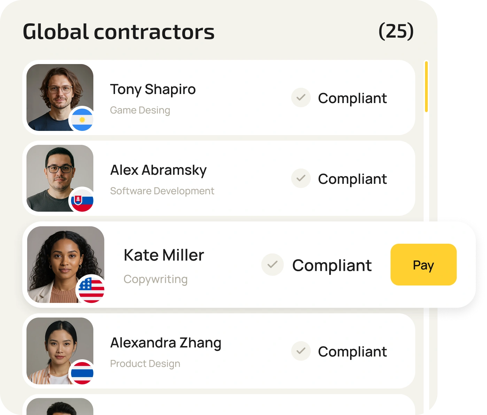The width and height of the screenshot is (487, 415).
Task: Click the USA flag icon on Kate Miller
Action: (x=91, y=290)
